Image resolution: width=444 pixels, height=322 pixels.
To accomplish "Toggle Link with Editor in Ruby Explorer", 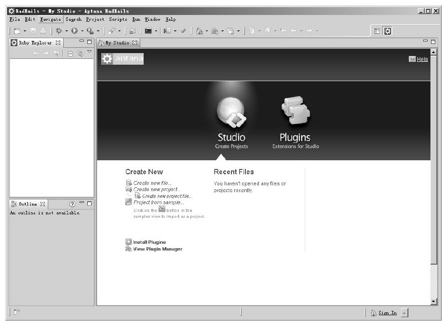I will tap(80, 54).
